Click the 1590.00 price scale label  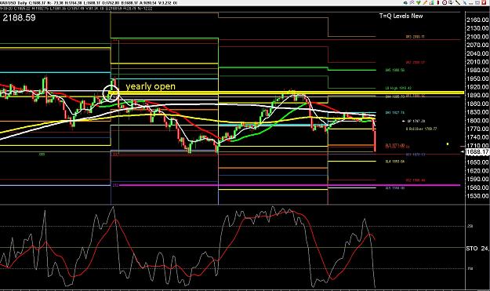[x=477, y=179]
